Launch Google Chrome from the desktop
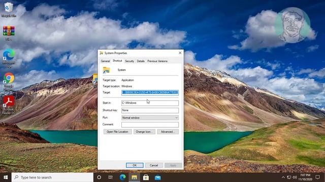325x182 pixels. [x=9, y=81]
